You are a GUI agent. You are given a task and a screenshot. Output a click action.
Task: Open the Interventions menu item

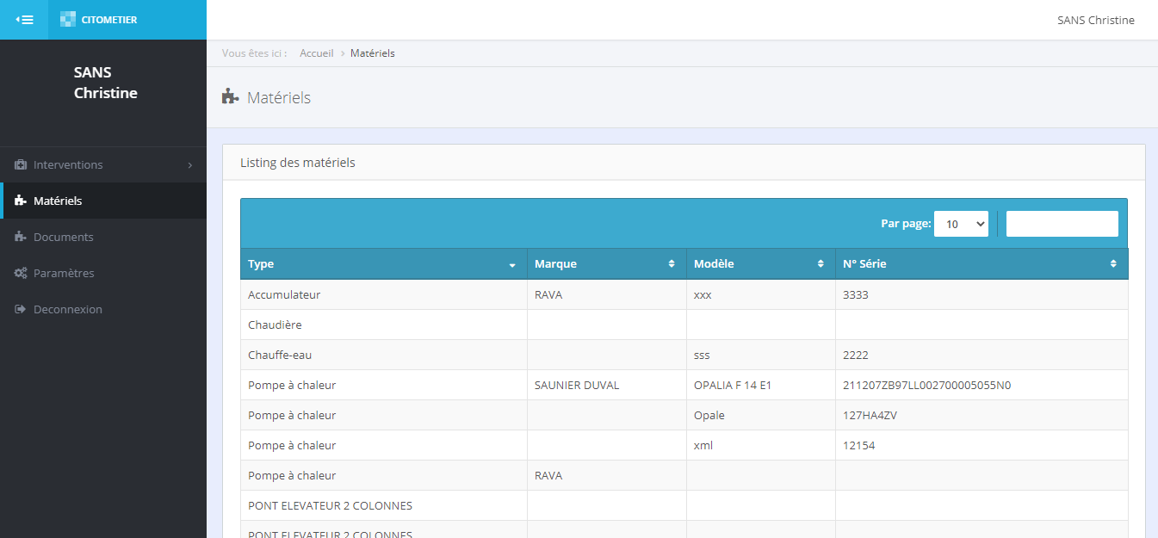(x=103, y=164)
